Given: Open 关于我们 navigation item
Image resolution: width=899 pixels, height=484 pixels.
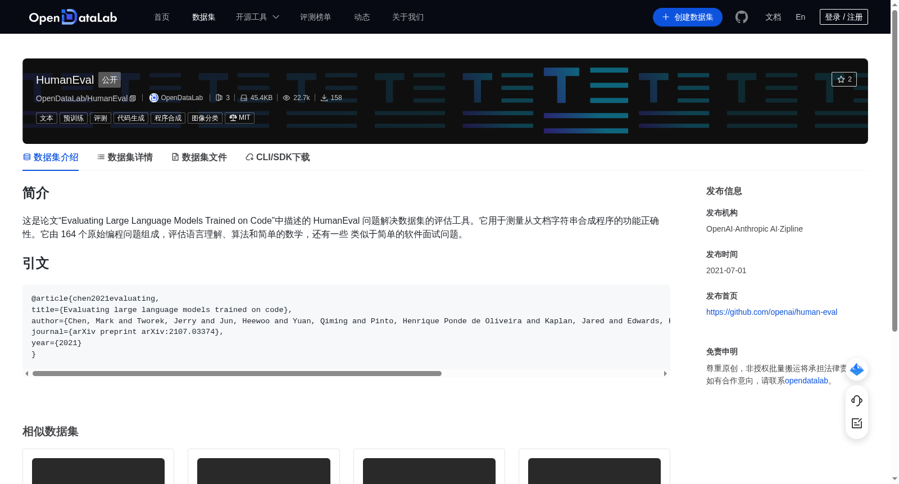Looking at the screenshot, I should click(x=408, y=17).
